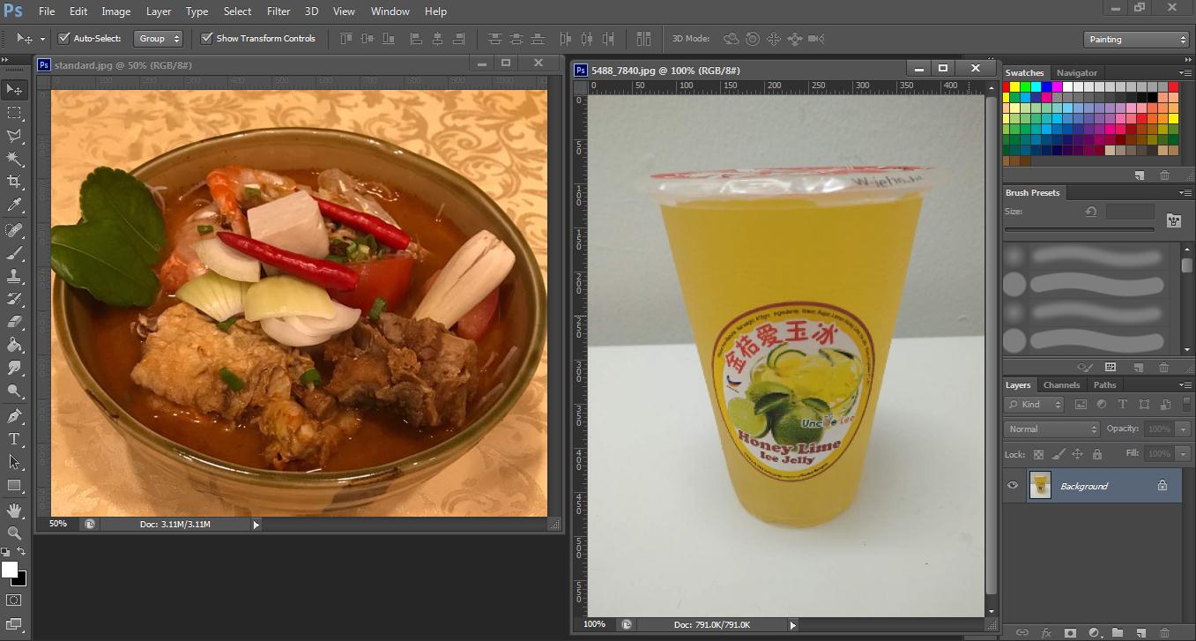Click the foreground color swatch
This screenshot has width=1196, height=641.
tap(10, 570)
